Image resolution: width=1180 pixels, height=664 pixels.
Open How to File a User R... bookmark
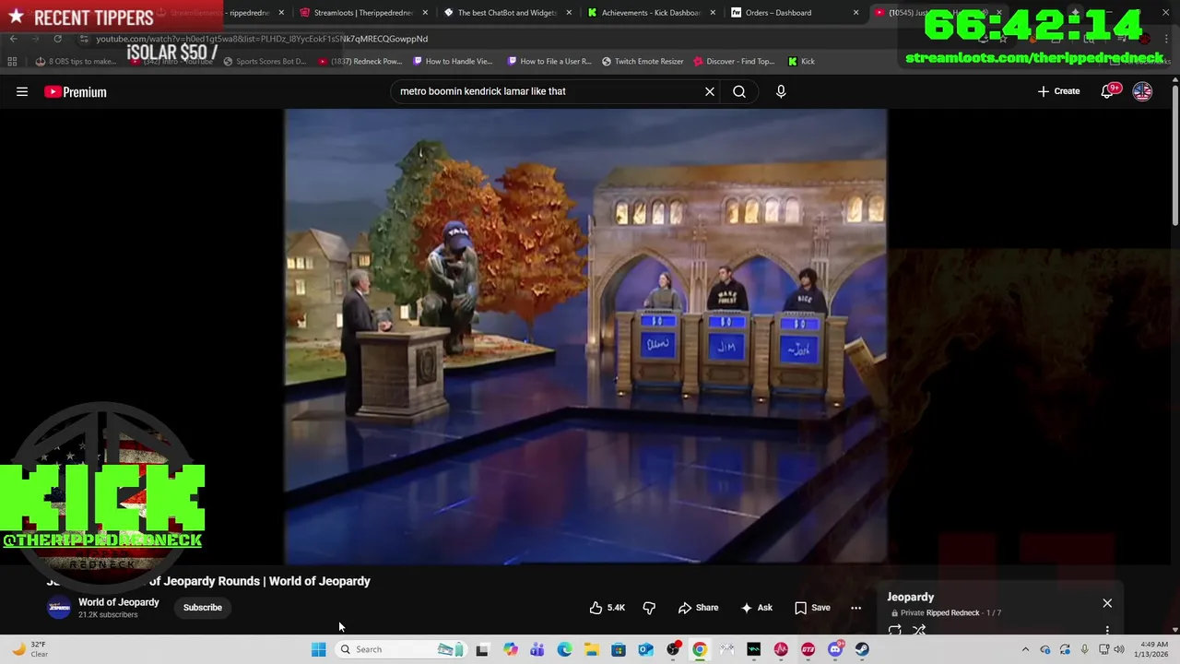(549, 62)
